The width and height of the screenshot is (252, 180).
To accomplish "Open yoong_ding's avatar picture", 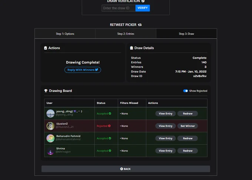I will click(50, 114).
